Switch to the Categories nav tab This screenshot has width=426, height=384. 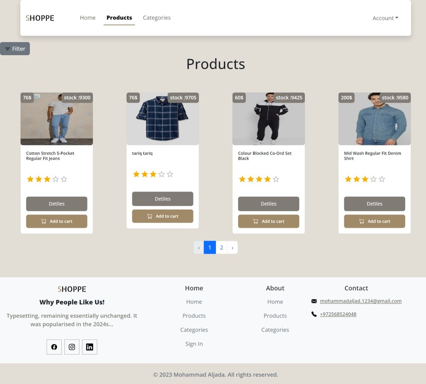click(x=157, y=17)
